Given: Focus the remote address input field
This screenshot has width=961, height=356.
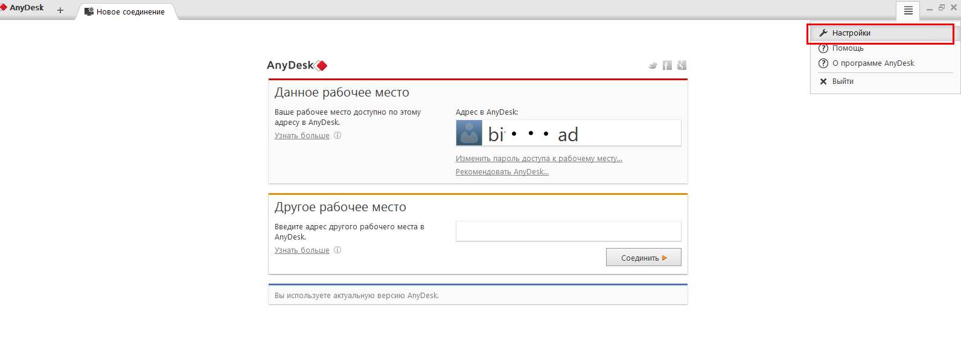Looking at the screenshot, I should 569,231.
